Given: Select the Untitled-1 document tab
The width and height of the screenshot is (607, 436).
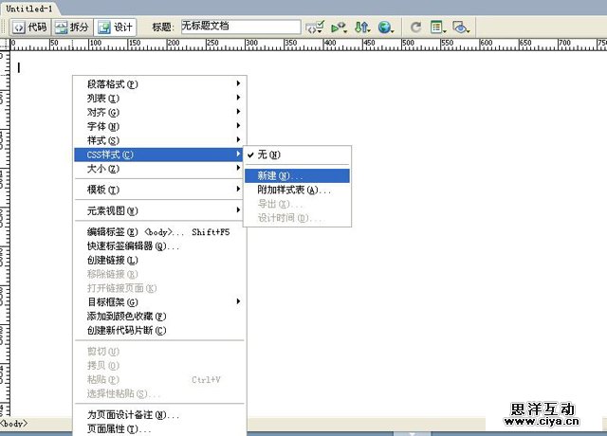Looking at the screenshot, I should pyautogui.click(x=28, y=7).
